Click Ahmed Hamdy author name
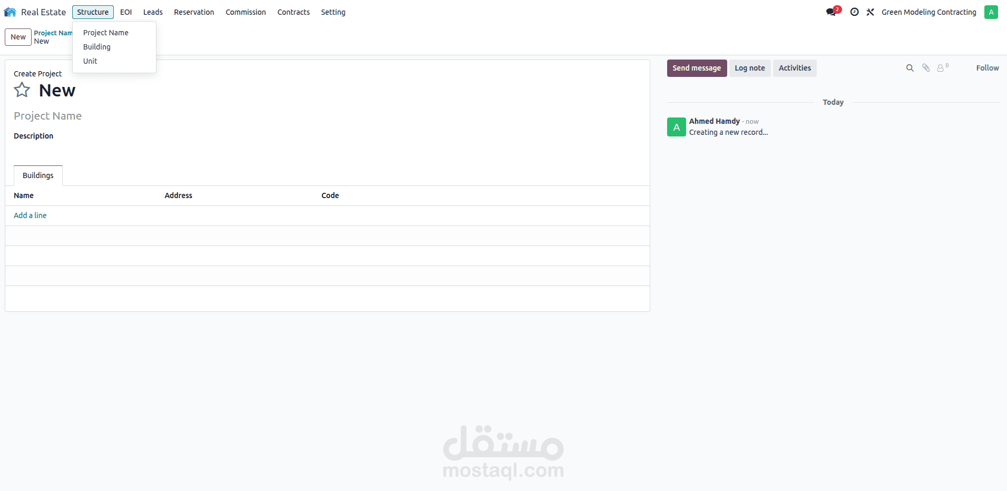 [714, 121]
